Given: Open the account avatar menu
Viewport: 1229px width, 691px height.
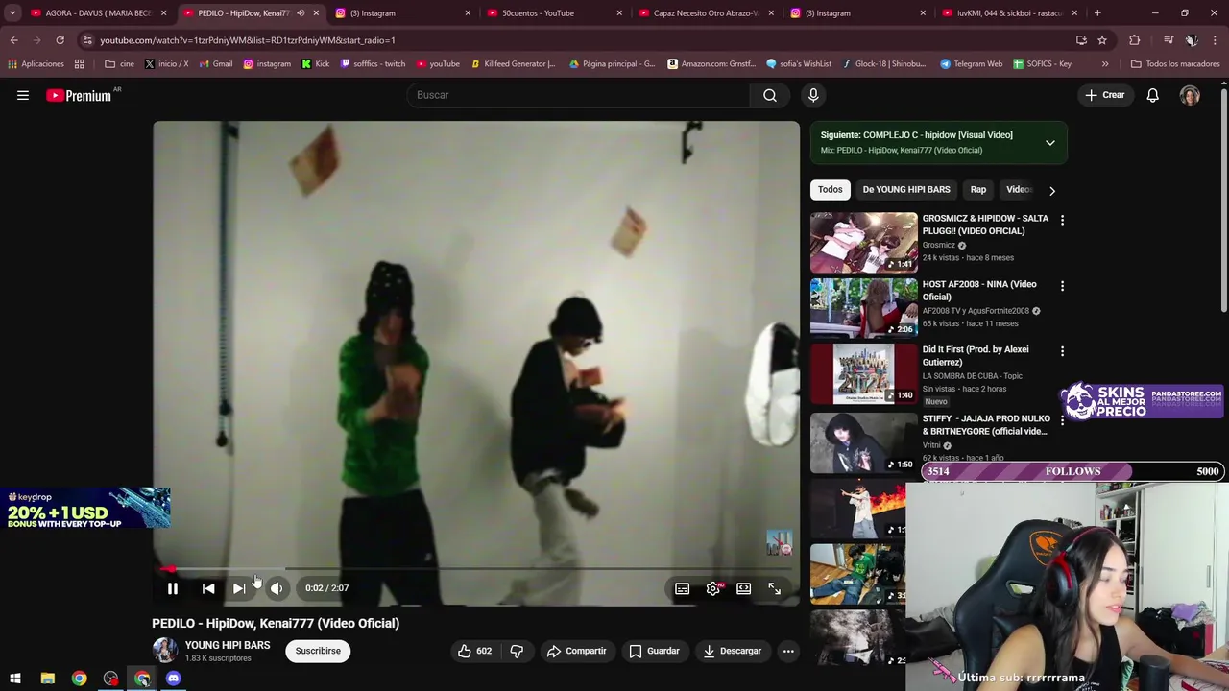Looking at the screenshot, I should (1191, 95).
